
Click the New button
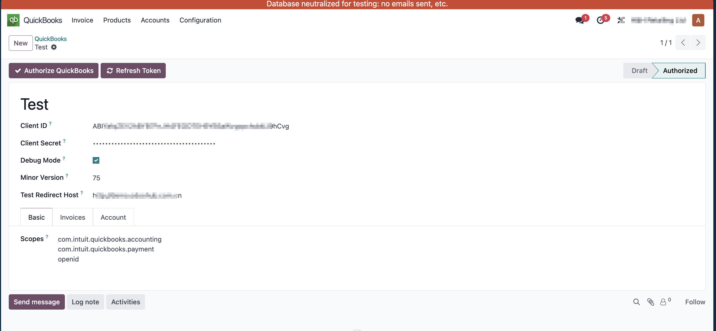(21, 43)
